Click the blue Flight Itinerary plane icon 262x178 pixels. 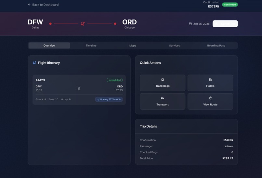[34, 63]
